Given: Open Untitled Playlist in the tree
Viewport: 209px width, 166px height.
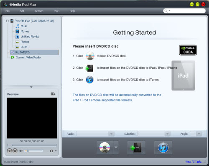Looking at the screenshot, I should pyautogui.click(x=30, y=37).
